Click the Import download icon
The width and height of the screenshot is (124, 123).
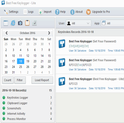41,12
